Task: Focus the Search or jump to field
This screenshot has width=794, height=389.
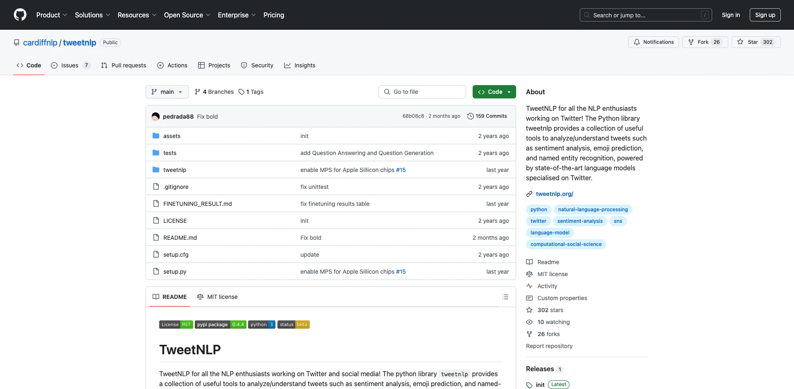Action: click(646, 15)
